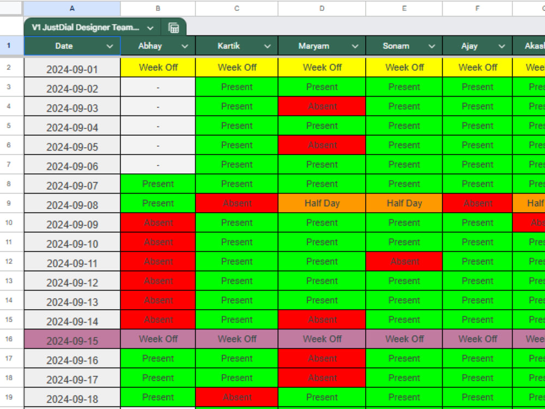Select column A header
The width and height of the screenshot is (545, 409).
tap(72, 8)
